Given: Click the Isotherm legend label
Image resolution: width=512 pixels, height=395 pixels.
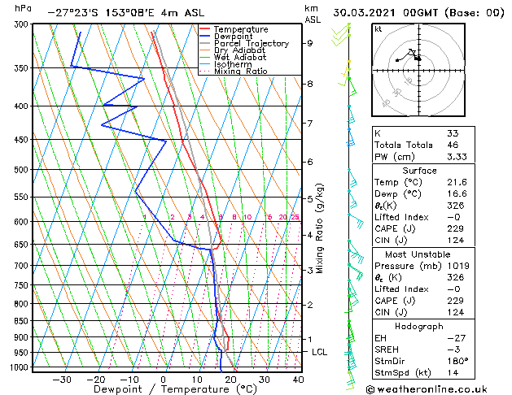Looking at the screenshot, I should (x=233, y=64).
